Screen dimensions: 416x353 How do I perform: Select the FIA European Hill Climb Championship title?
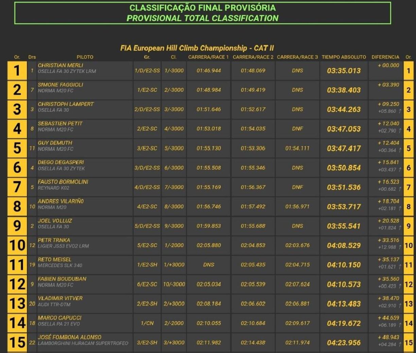pyautogui.click(x=197, y=48)
